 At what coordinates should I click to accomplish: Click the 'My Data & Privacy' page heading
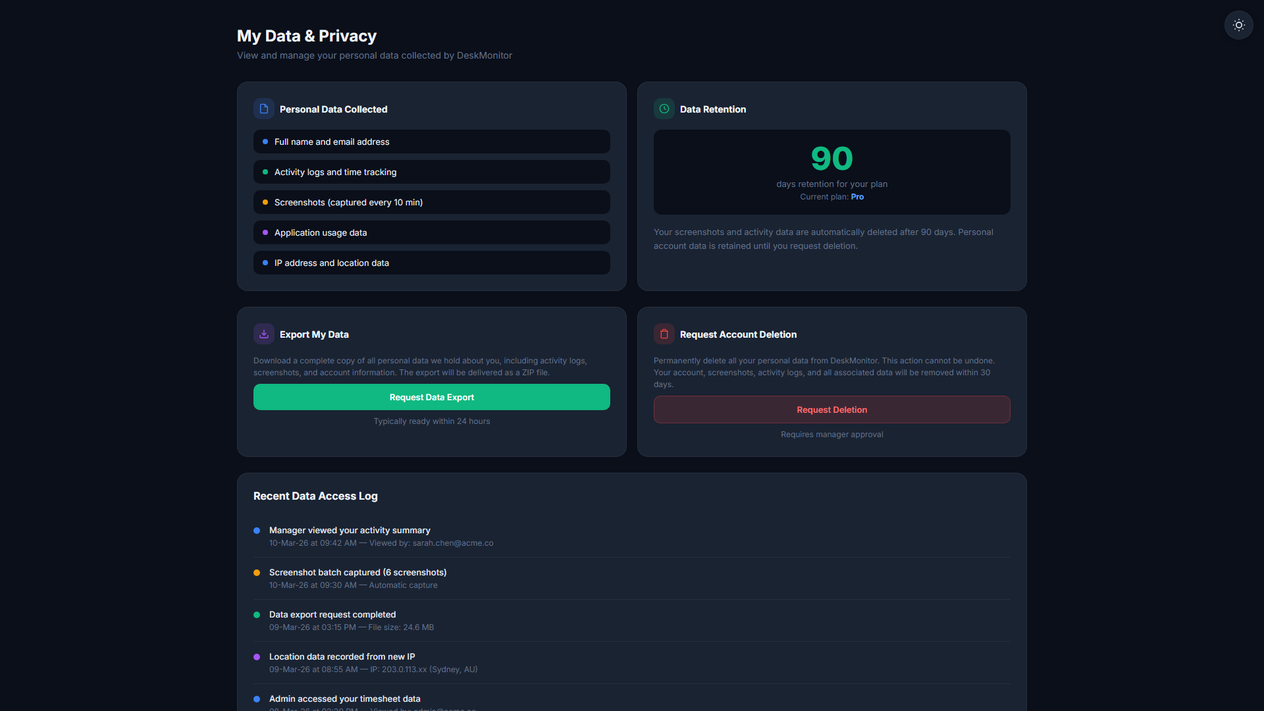coord(307,36)
